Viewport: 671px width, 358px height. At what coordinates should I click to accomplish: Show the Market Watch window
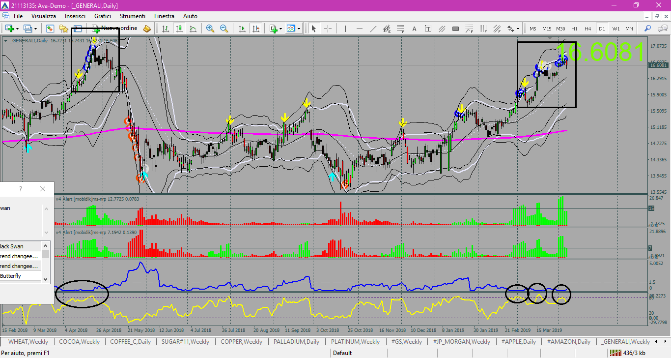pyautogui.click(x=50, y=29)
